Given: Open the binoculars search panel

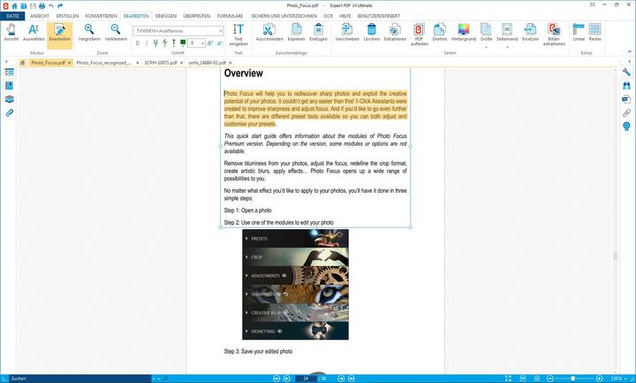Looking at the screenshot, I should 626,86.
